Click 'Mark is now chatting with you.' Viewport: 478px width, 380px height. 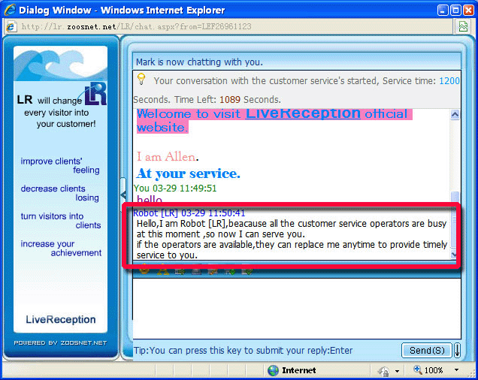(x=199, y=62)
